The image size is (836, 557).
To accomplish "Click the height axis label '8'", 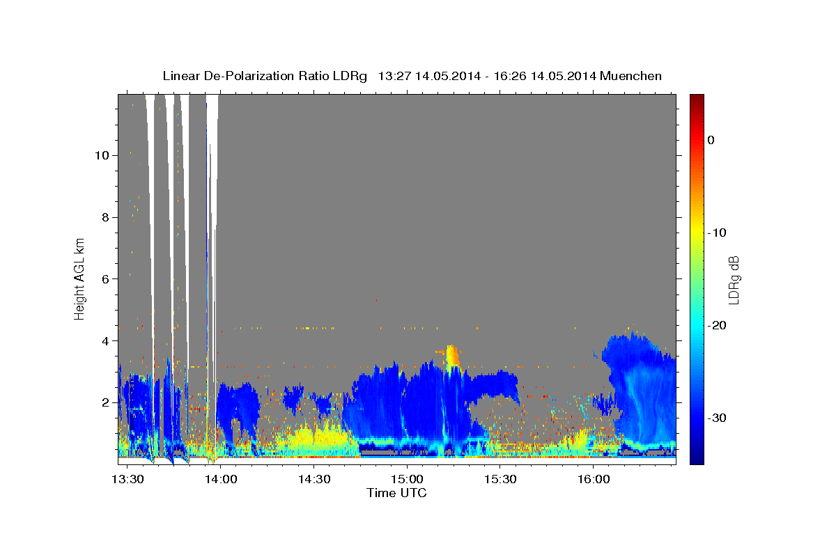I will pyautogui.click(x=104, y=217).
